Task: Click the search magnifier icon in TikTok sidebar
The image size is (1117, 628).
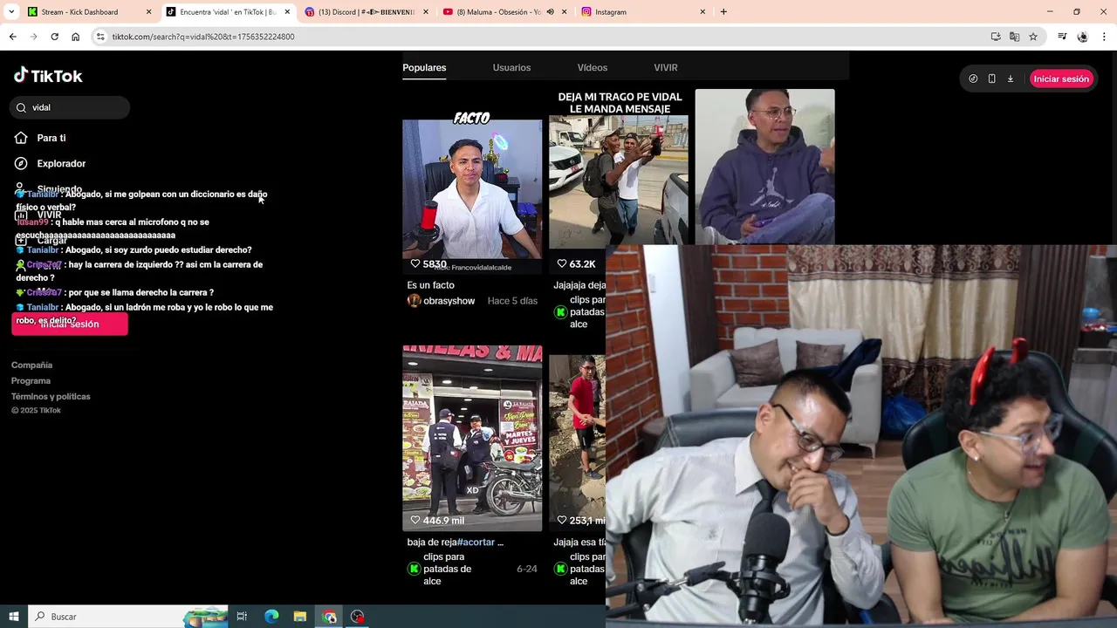Action: [21, 107]
